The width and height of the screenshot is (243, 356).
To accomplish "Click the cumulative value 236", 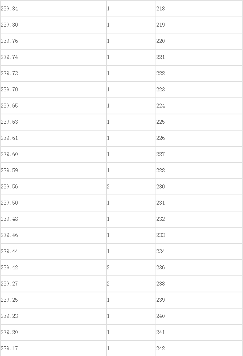I will 161,268.
